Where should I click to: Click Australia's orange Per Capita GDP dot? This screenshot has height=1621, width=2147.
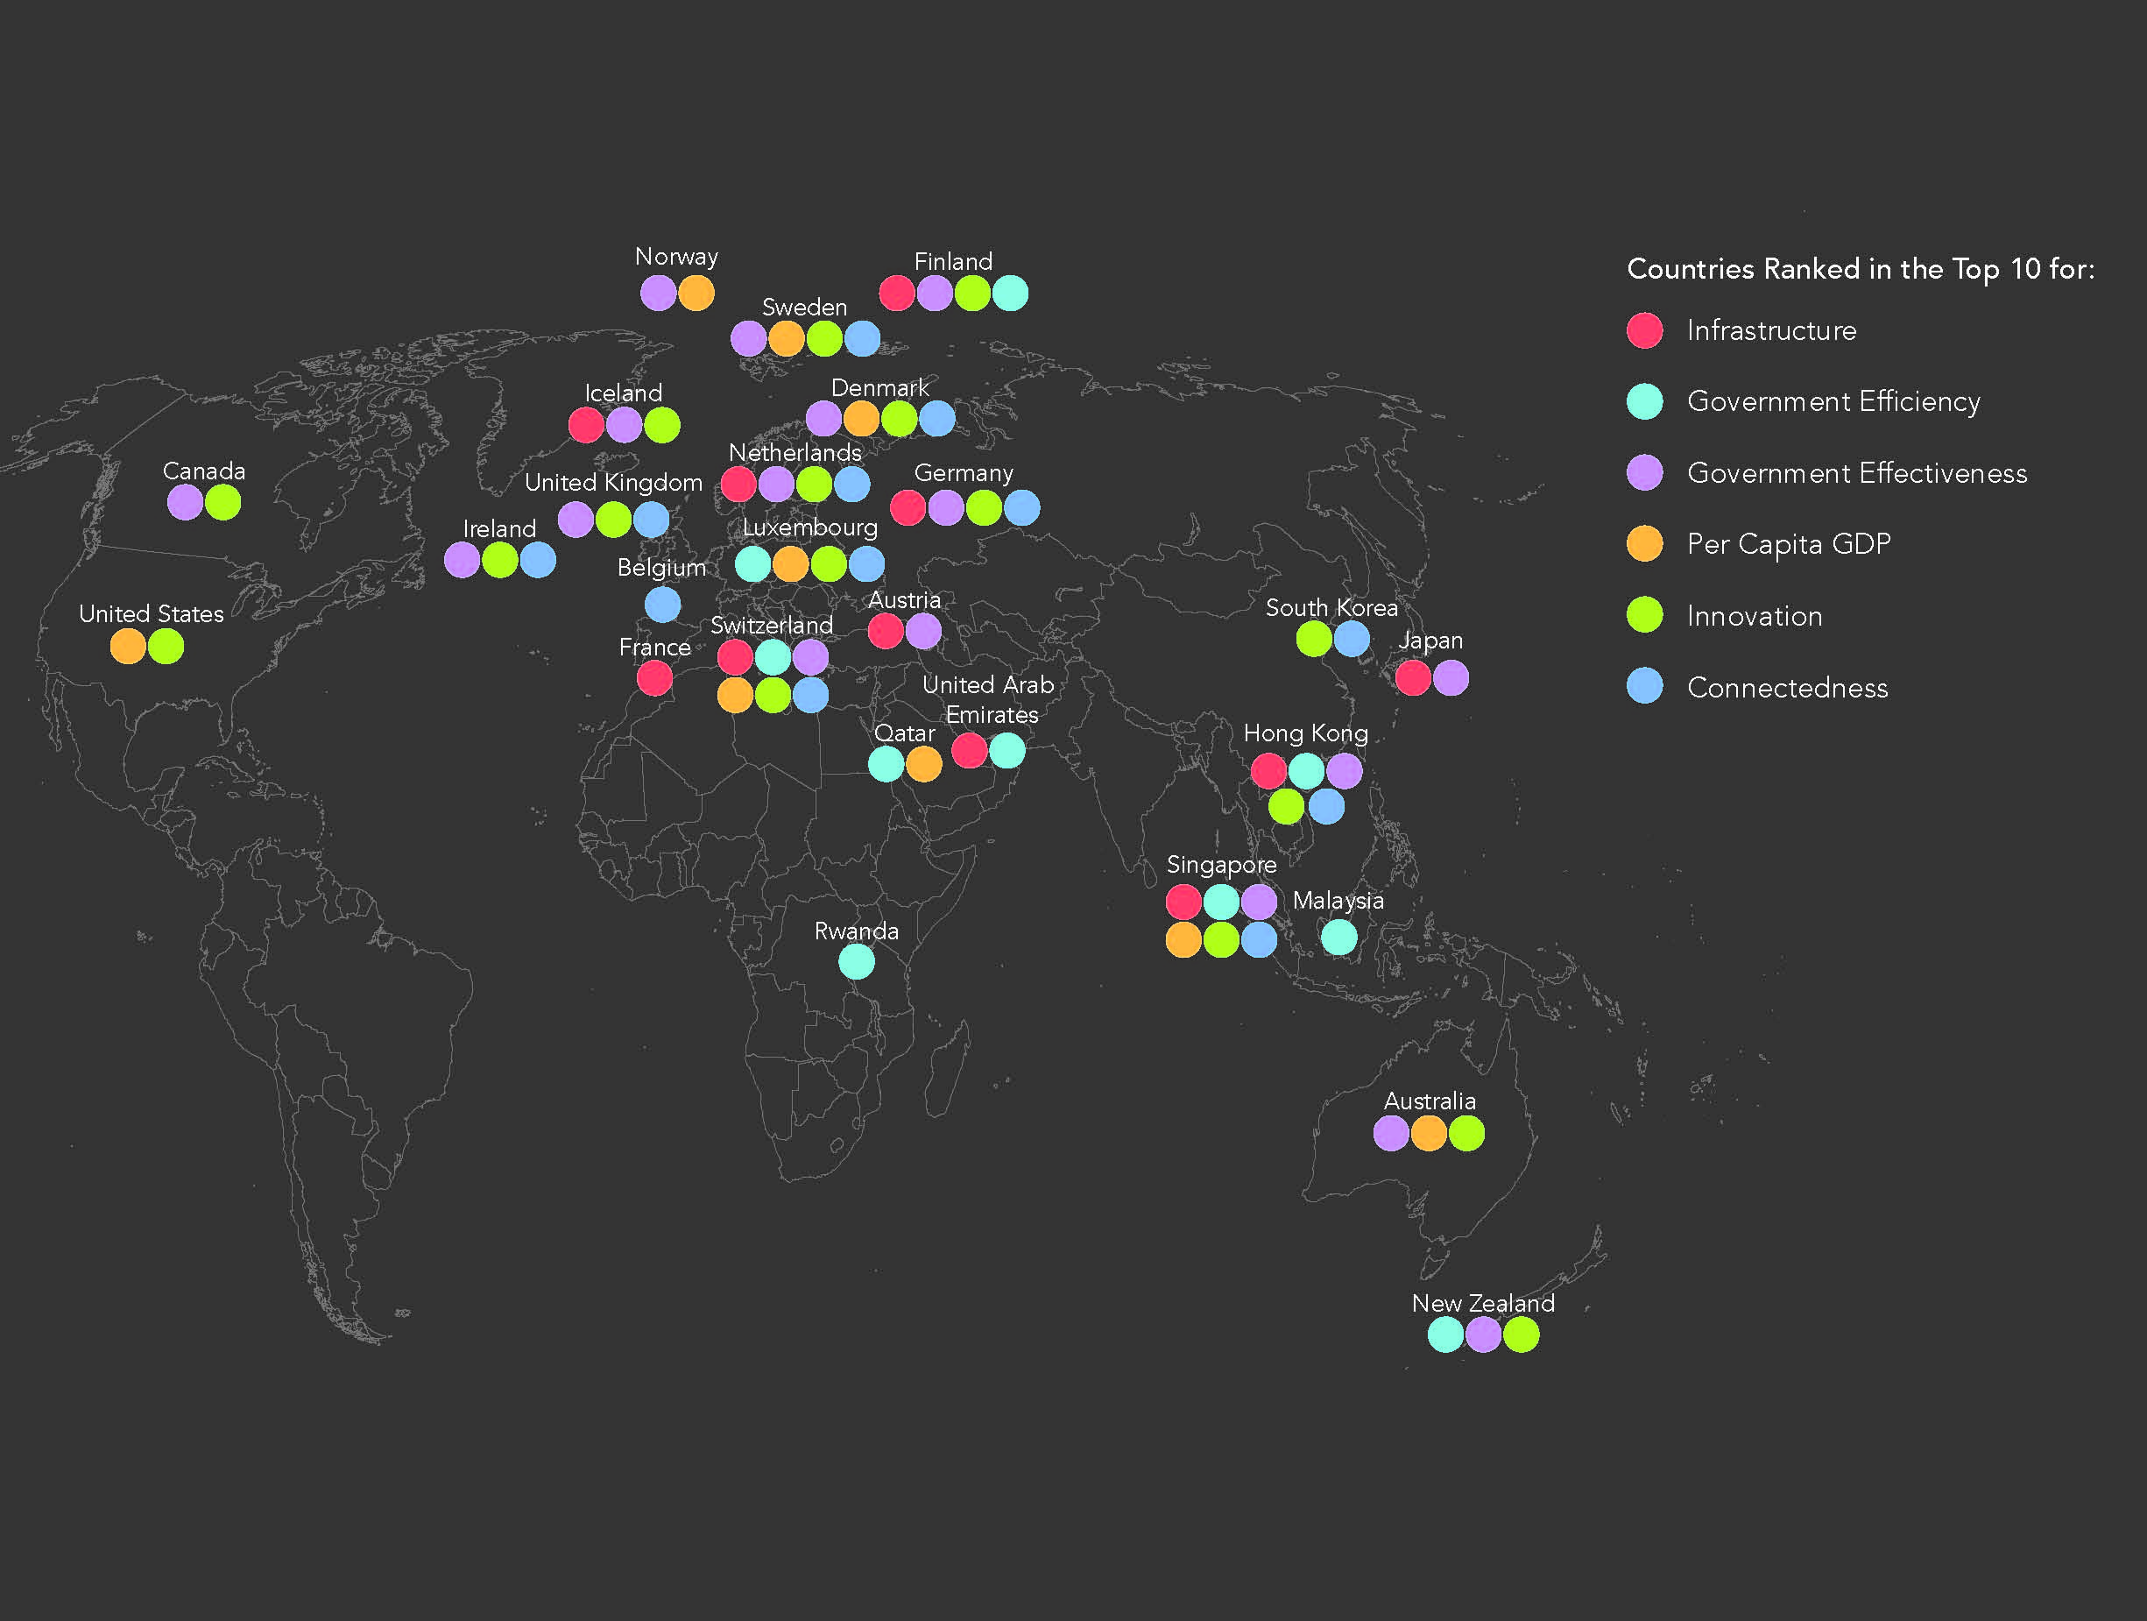pos(1429,1133)
